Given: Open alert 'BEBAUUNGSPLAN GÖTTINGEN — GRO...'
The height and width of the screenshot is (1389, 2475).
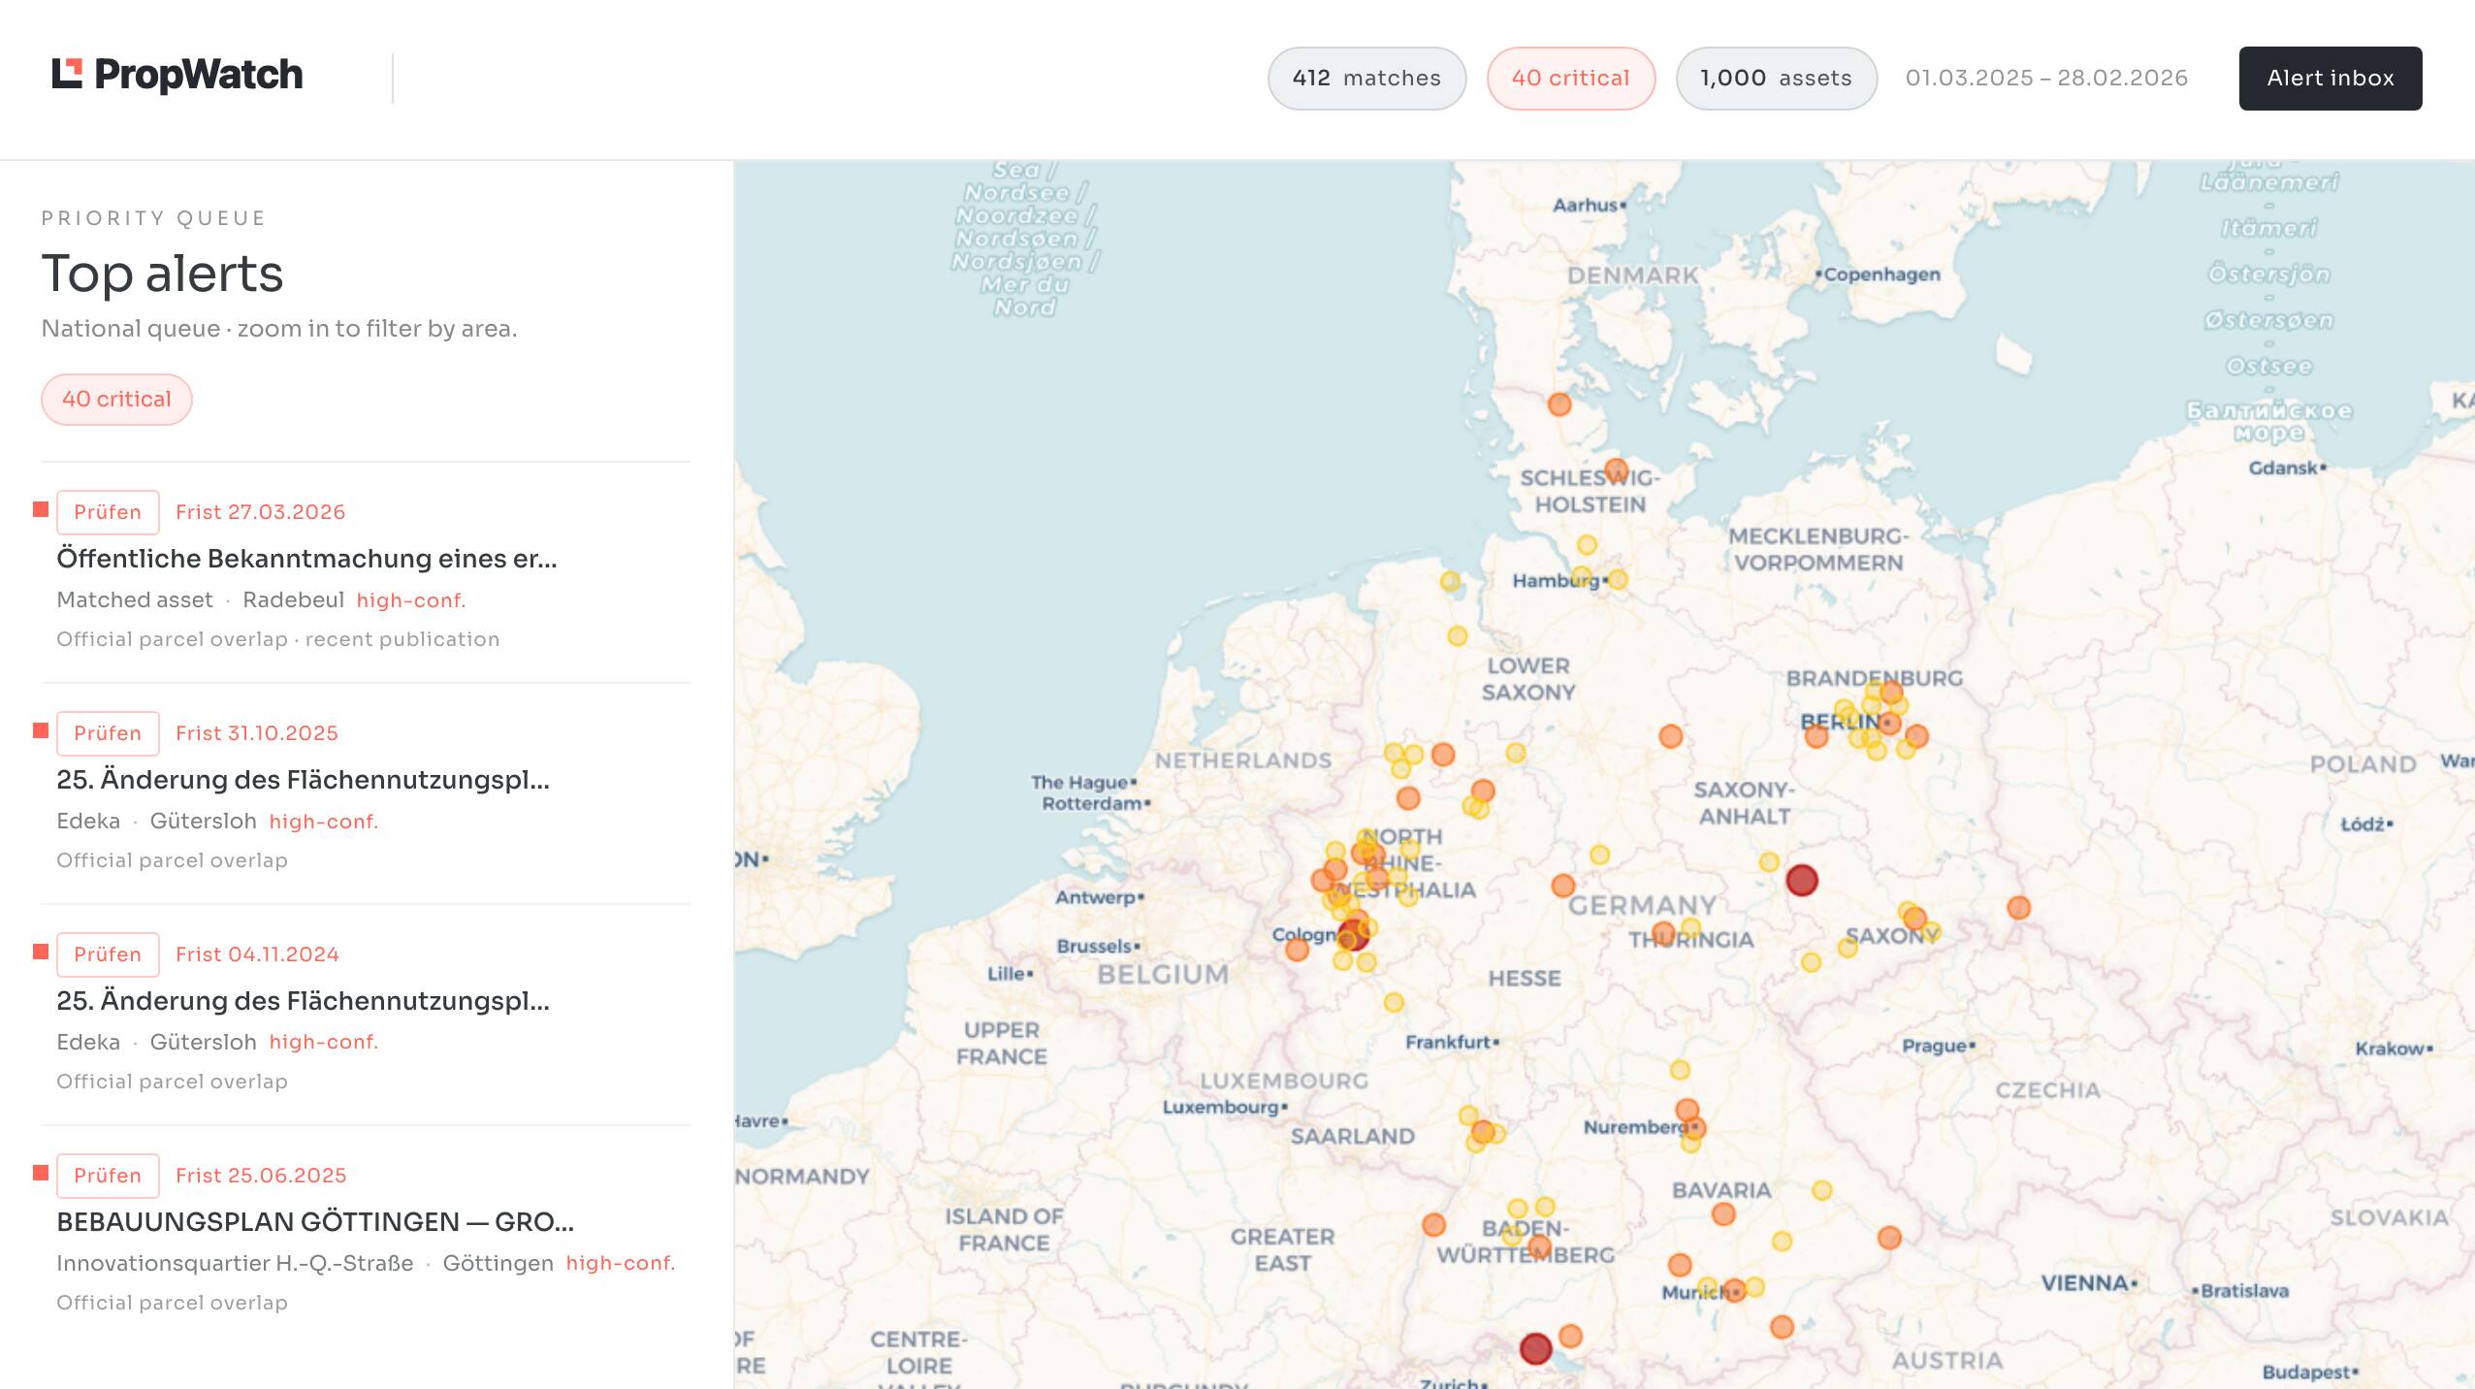Looking at the screenshot, I should pos(315,1222).
